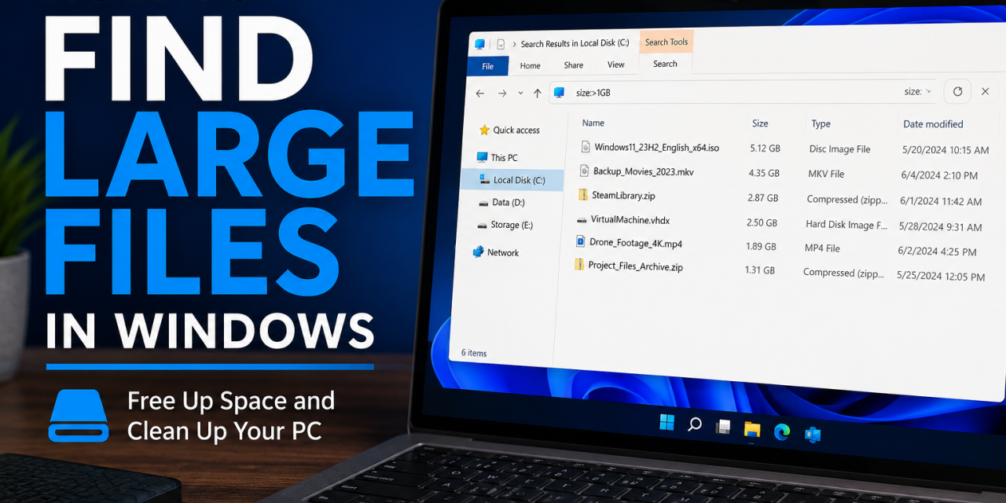Select Backup_Movies_2023.mkv file
This screenshot has height=503, width=1006.
643,171
